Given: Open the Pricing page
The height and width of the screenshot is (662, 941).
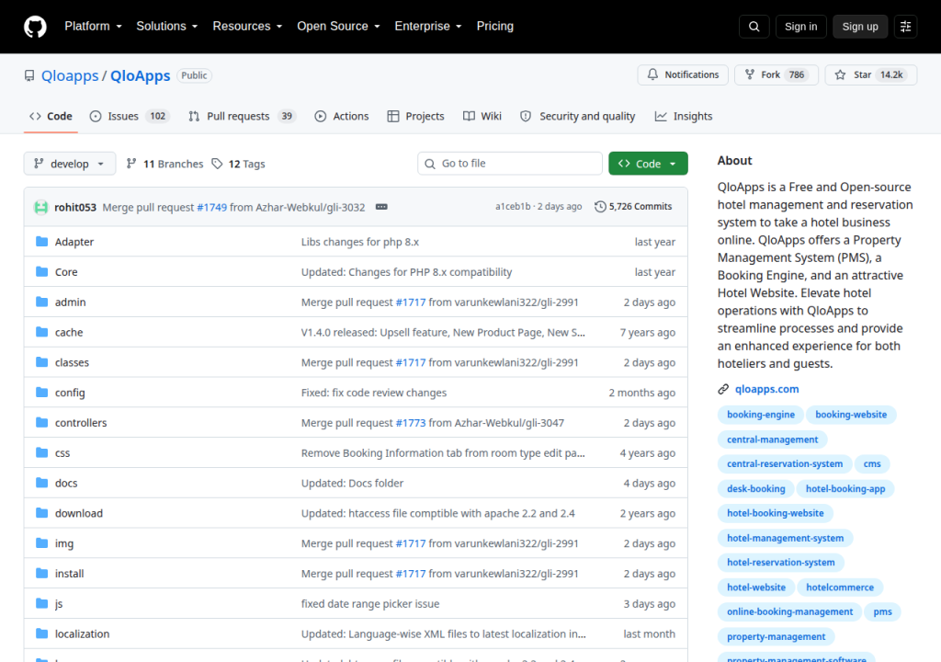Looking at the screenshot, I should coord(495,27).
